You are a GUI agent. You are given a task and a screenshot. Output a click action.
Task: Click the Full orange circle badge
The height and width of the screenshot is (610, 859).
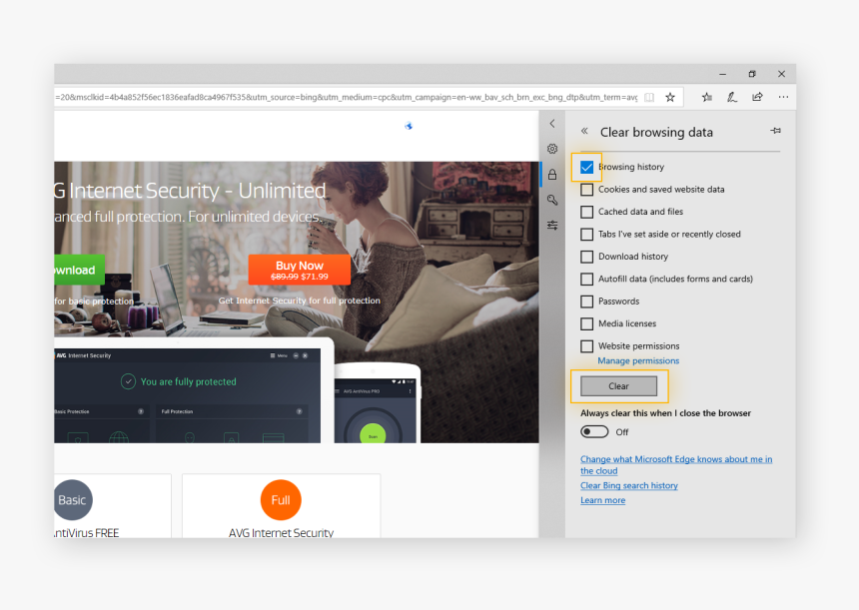click(281, 500)
